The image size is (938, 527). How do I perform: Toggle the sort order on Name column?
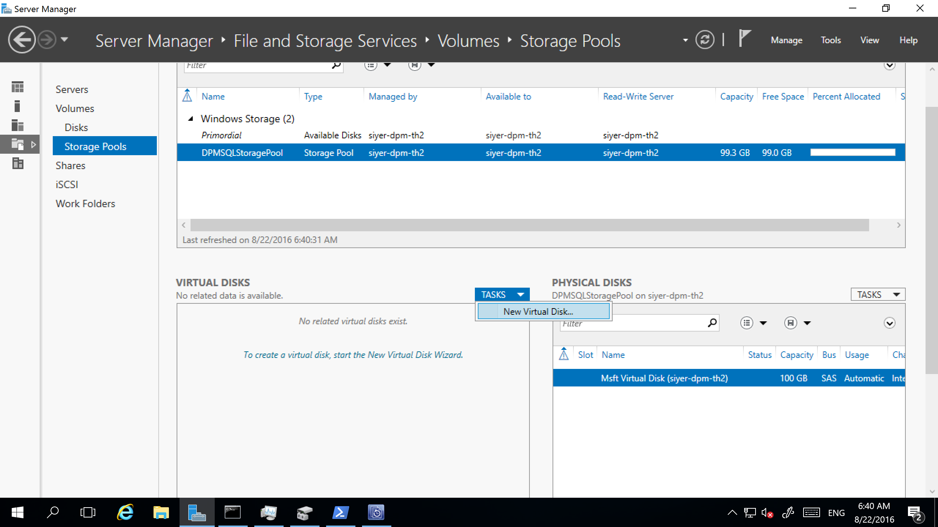(x=213, y=97)
